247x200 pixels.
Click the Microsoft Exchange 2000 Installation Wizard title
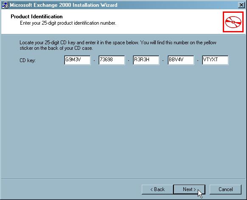(64, 5)
